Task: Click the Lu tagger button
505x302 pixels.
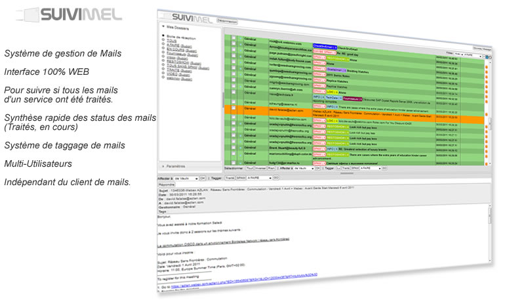Action: coord(338,168)
